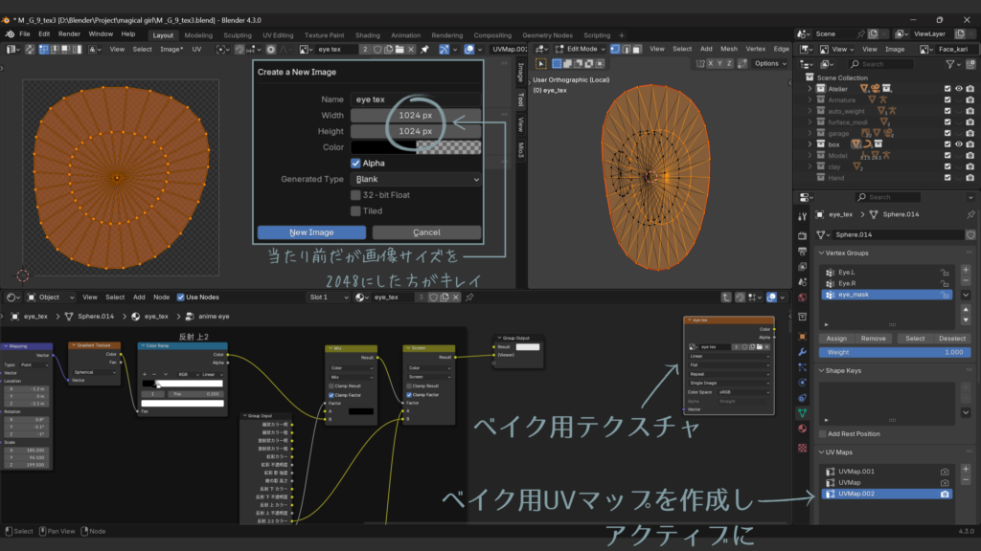Screen dimensions: 981x551
Task: Expand the garage collection in outliner
Action: click(x=810, y=133)
